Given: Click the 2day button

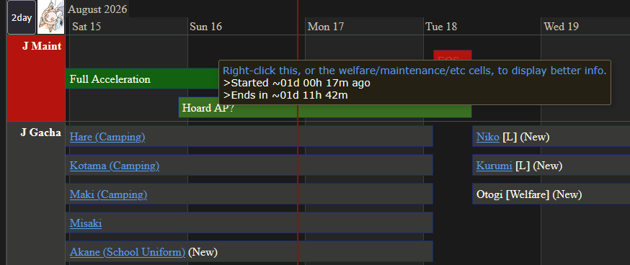Looking at the screenshot, I should pos(22,18).
